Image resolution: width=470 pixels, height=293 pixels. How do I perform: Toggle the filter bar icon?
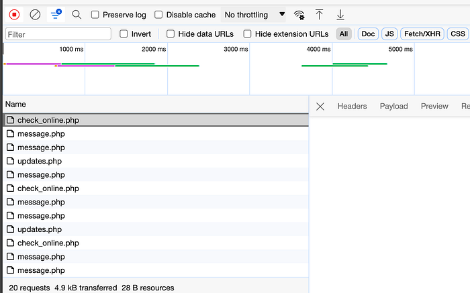pyautogui.click(x=56, y=14)
